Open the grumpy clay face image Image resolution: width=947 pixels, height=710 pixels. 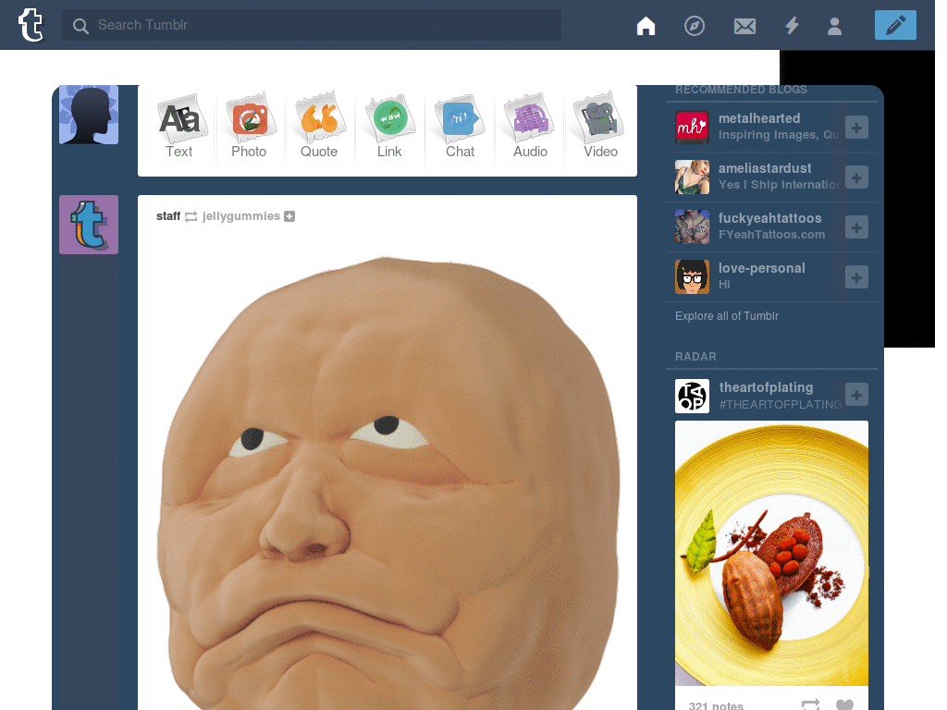pyautogui.click(x=387, y=483)
